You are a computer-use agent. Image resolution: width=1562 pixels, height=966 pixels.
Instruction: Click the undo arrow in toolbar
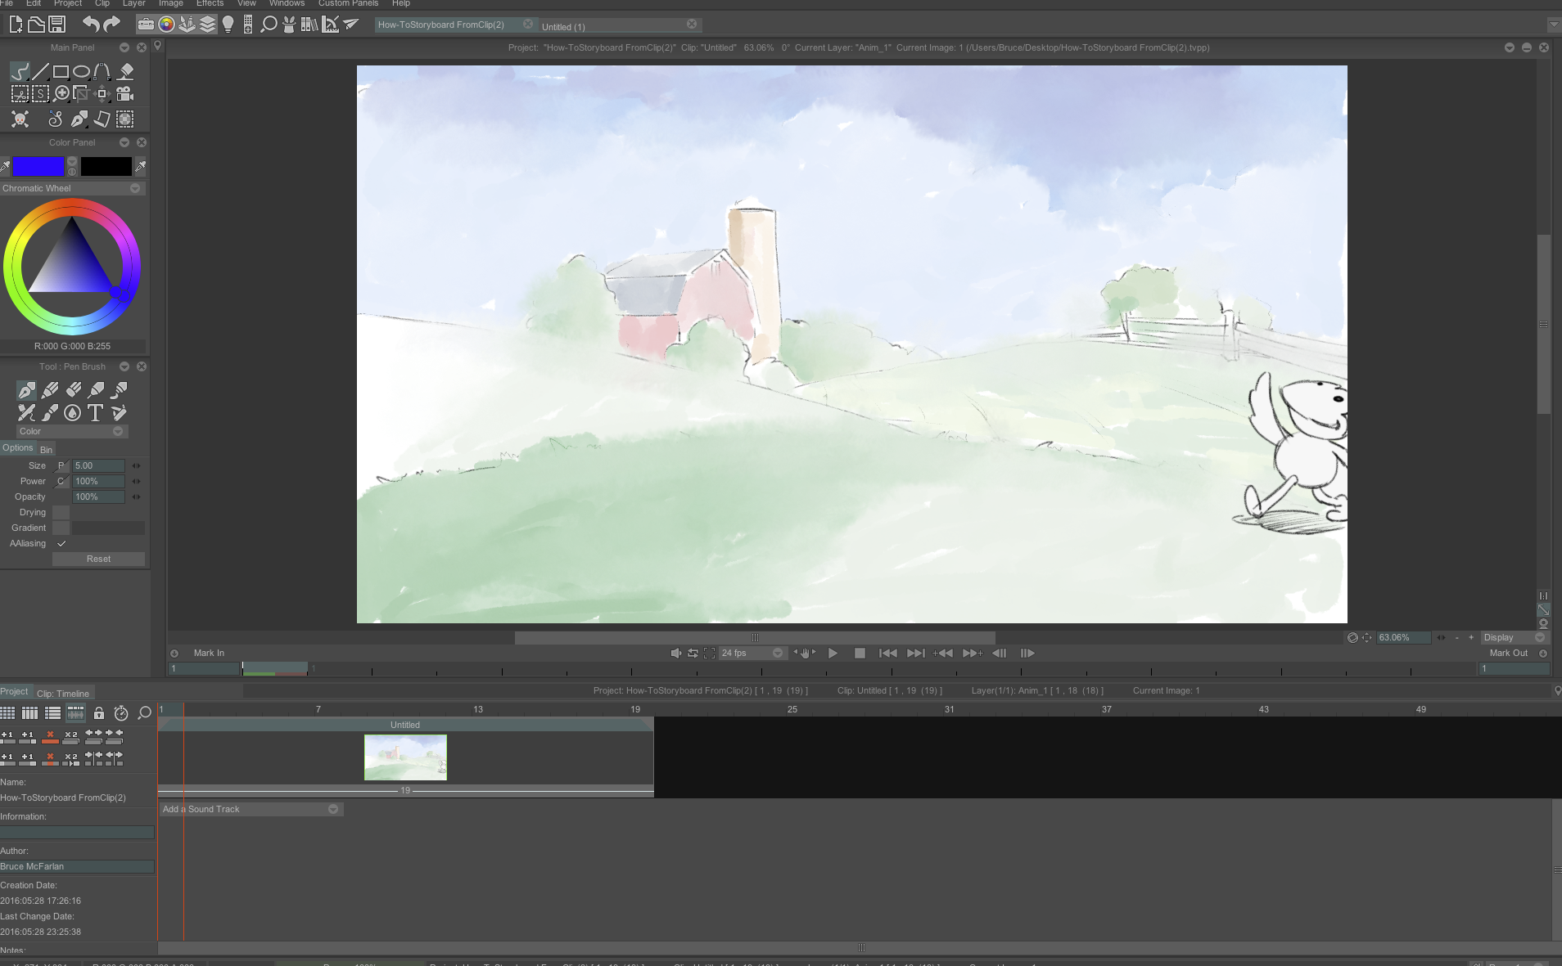tap(91, 25)
